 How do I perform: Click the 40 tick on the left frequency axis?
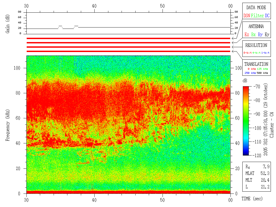coord(18,143)
